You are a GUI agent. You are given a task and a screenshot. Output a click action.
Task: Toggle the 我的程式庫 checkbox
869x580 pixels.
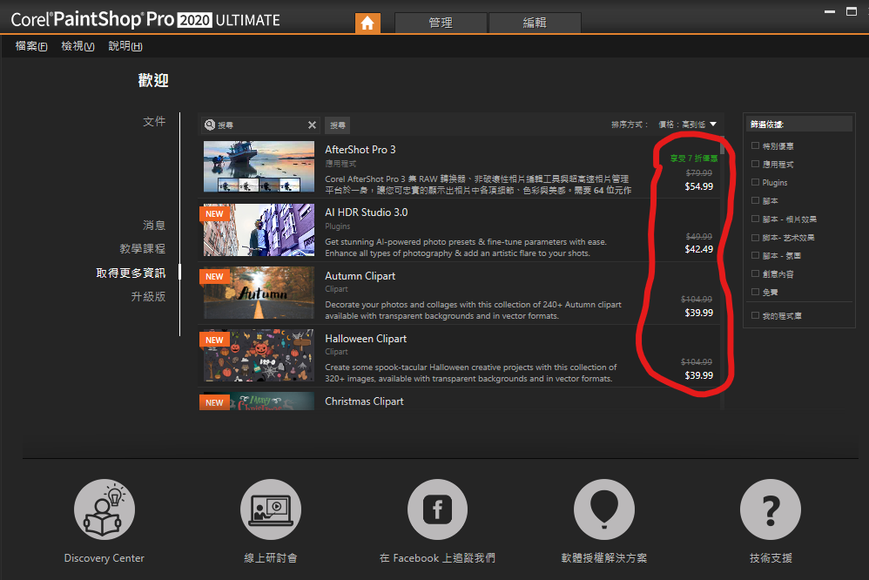pyautogui.click(x=755, y=315)
